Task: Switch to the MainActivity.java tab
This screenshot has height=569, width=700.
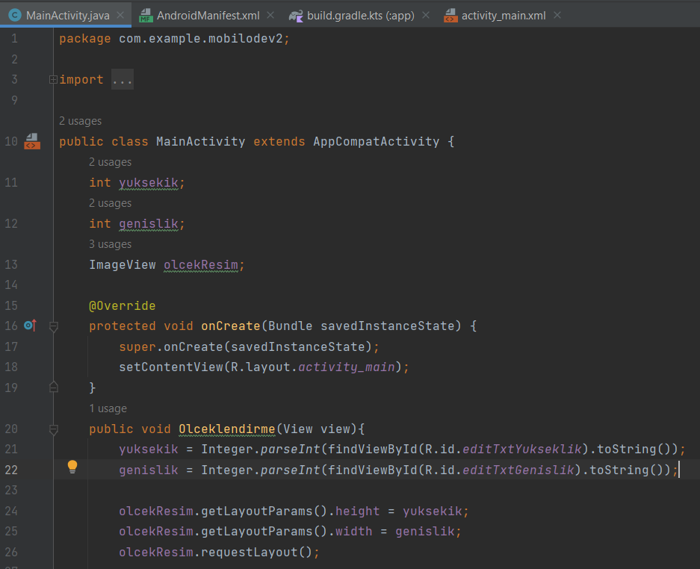Action: (67, 16)
